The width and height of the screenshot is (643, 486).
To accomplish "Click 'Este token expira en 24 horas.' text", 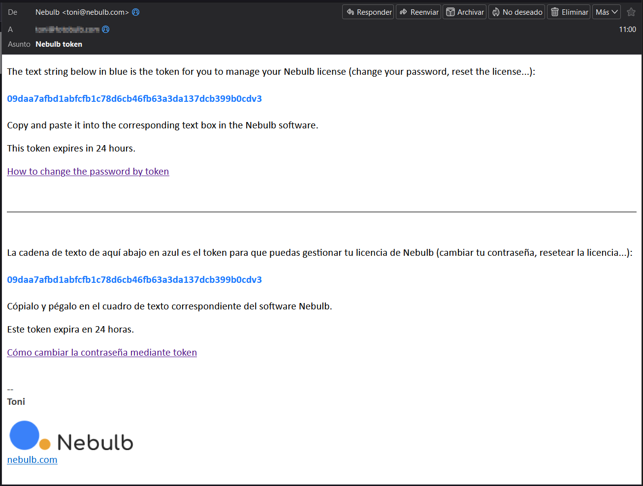I will (x=70, y=330).
